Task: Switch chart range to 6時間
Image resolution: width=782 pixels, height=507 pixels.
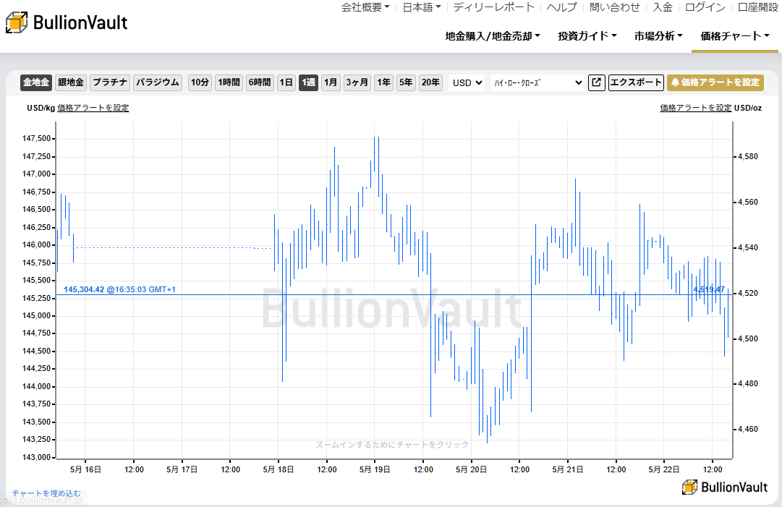Action: 260,82
